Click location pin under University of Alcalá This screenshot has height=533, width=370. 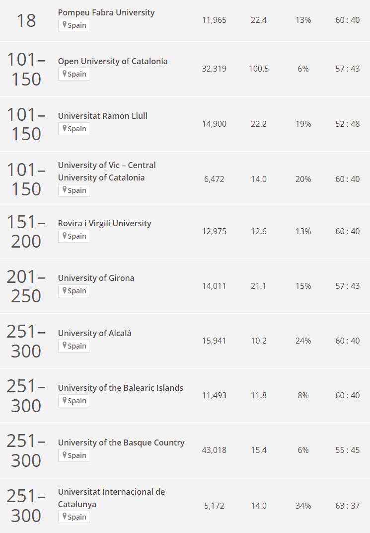pyautogui.click(x=64, y=346)
